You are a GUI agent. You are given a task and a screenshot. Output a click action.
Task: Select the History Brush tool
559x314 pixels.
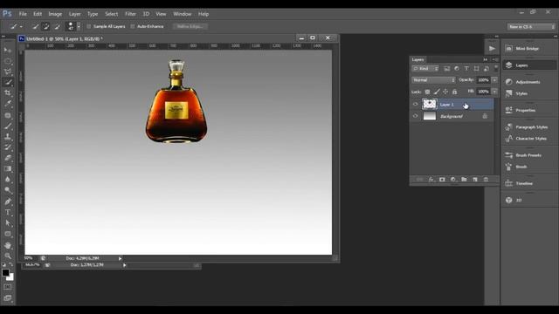[8, 147]
